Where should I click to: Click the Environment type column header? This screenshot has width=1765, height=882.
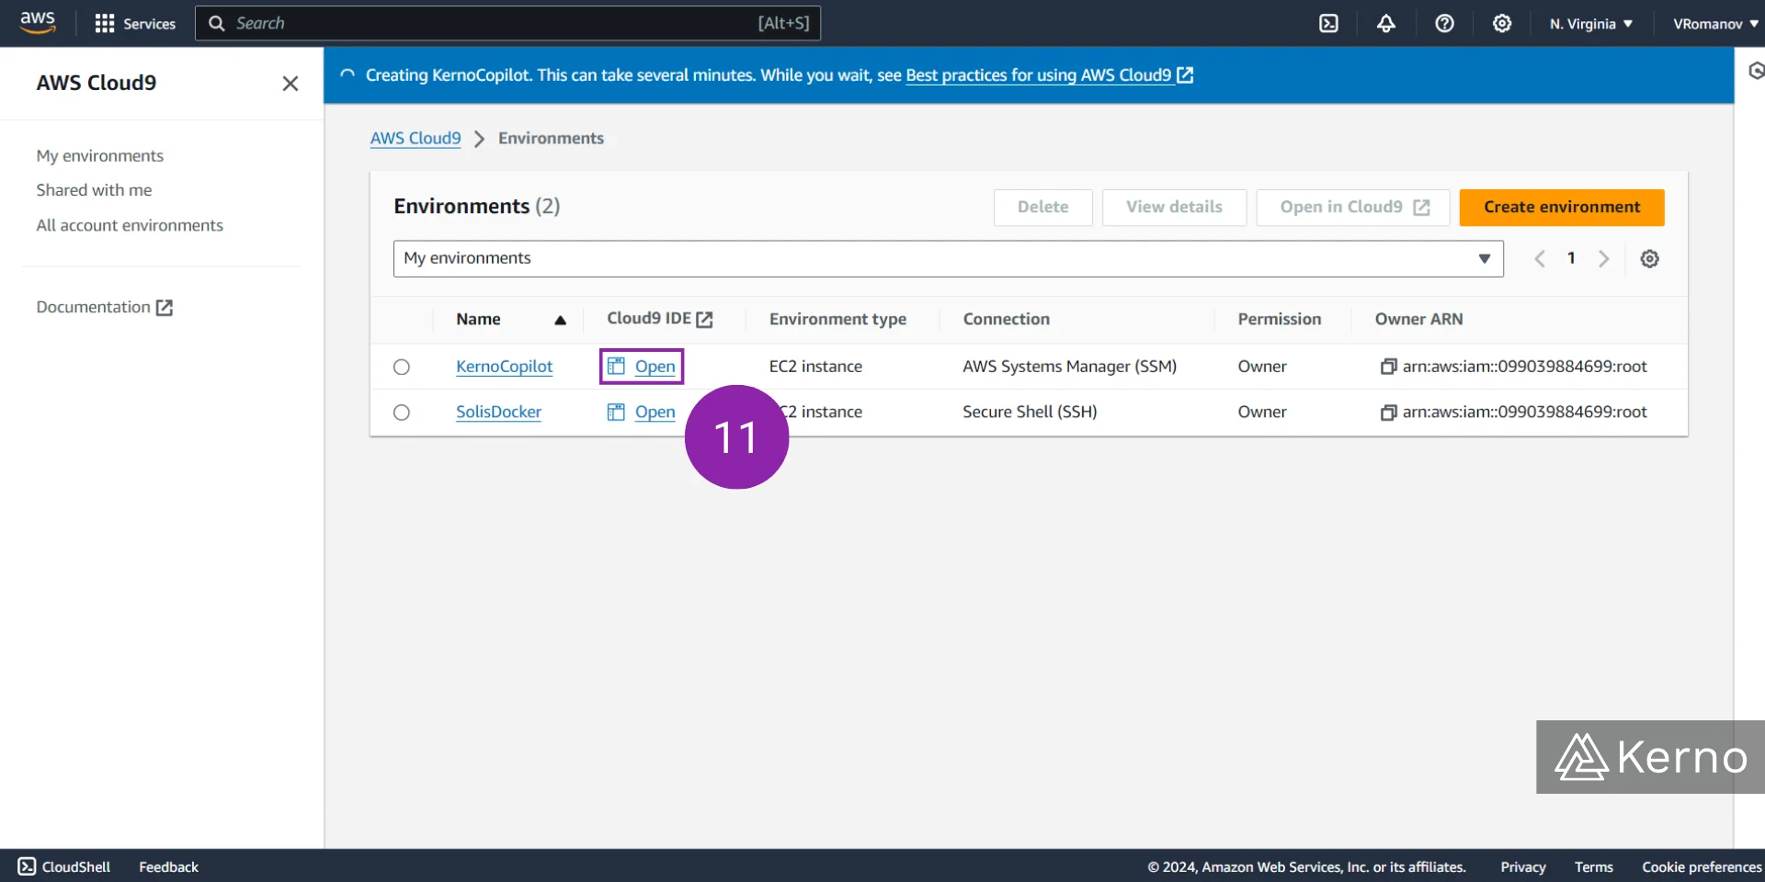(837, 320)
